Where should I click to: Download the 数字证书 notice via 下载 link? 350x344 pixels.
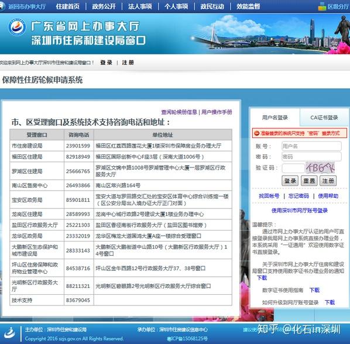(x=262, y=278)
